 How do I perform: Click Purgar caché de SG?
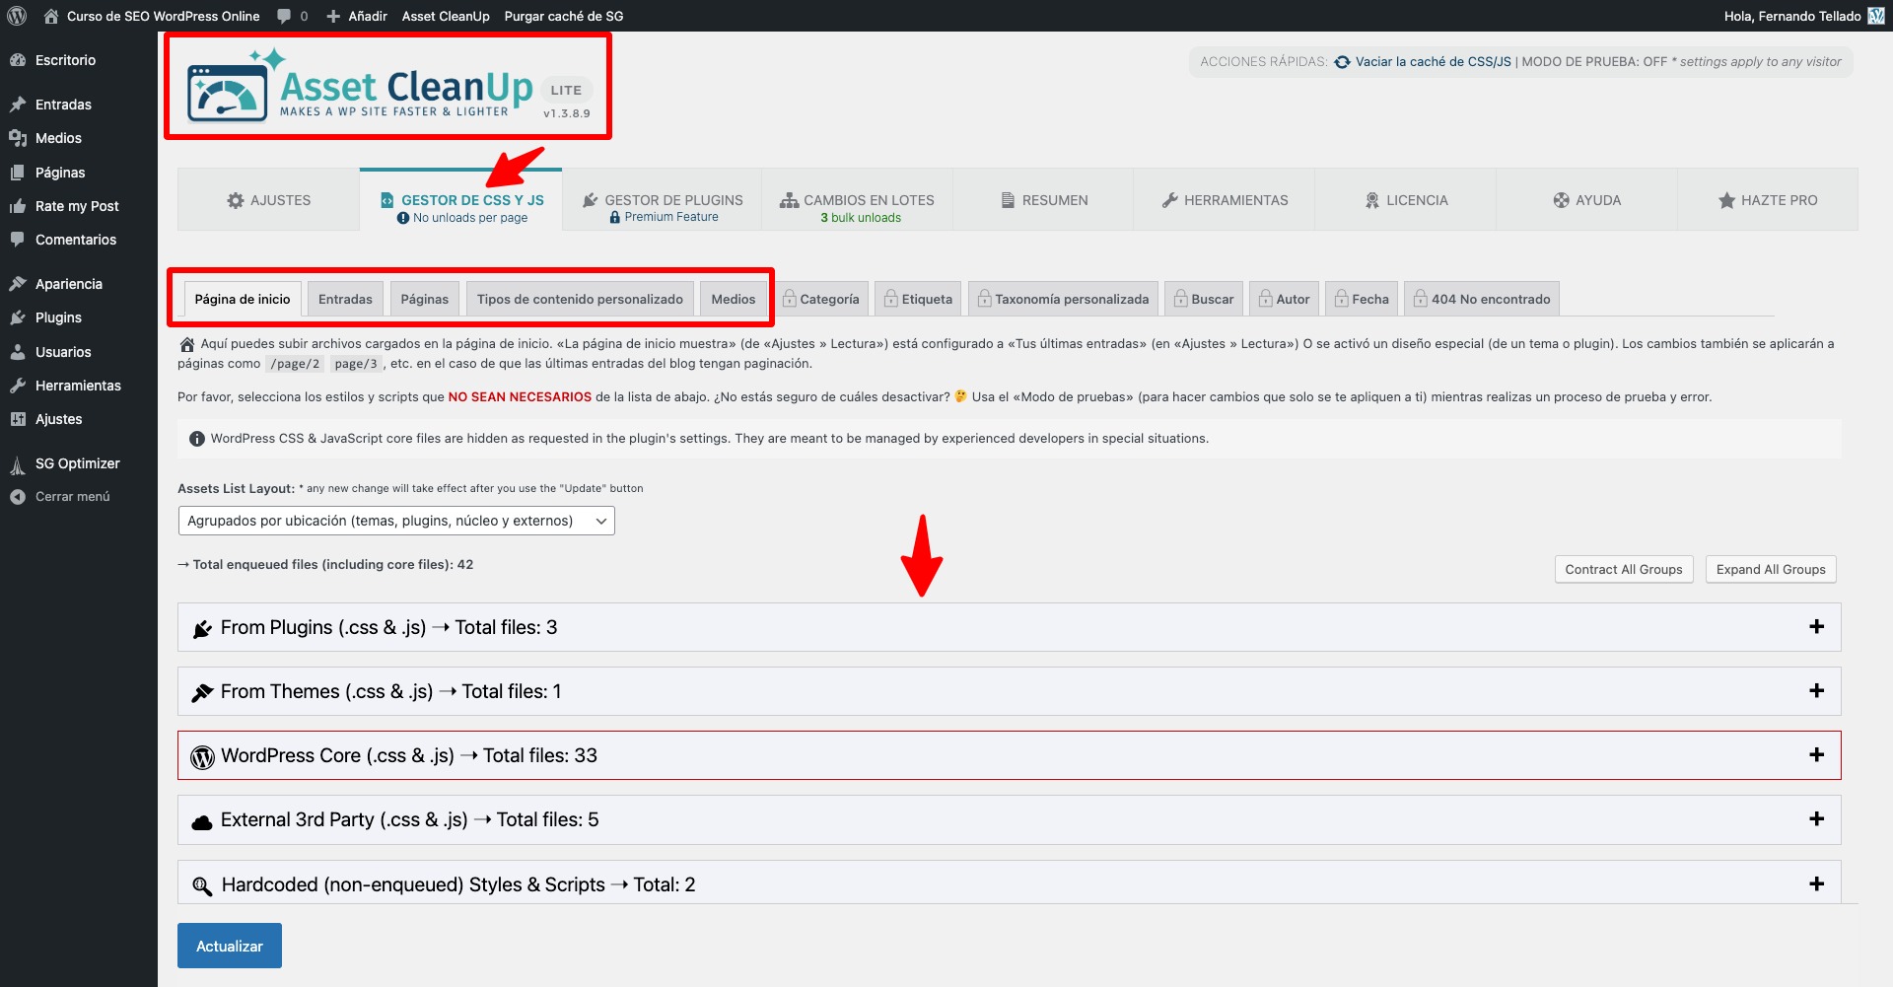[x=564, y=16]
